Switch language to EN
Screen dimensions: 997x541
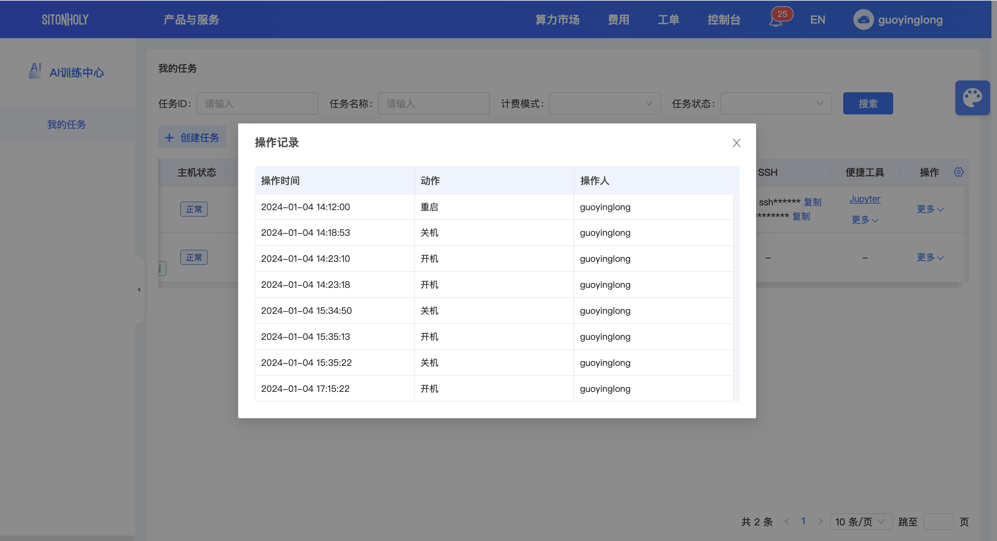818,20
